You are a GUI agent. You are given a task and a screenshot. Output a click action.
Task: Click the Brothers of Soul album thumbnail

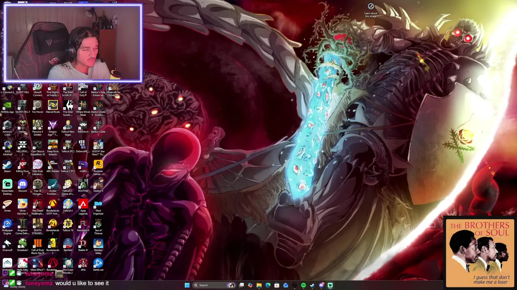(479, 253)
